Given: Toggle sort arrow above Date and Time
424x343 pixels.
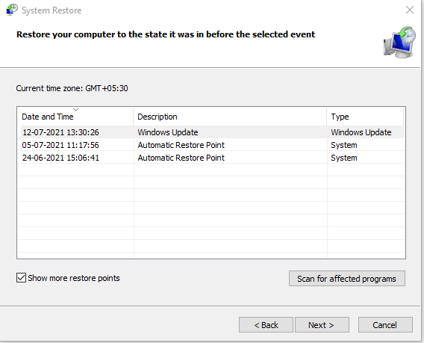Looking at the screenshot, I should [x=75, y=110].
